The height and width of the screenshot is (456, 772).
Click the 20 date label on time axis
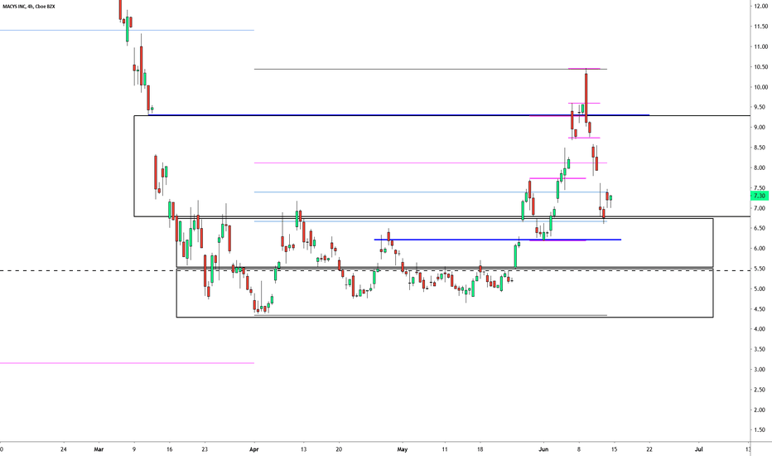[x=339, y=449]
